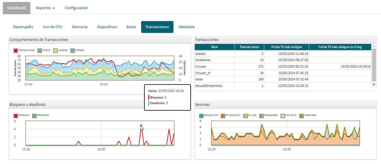This screenshot has height=164, width=381.
Task: Toggle the red Transacciones legend swatch
Action: (x=16, y=50)
